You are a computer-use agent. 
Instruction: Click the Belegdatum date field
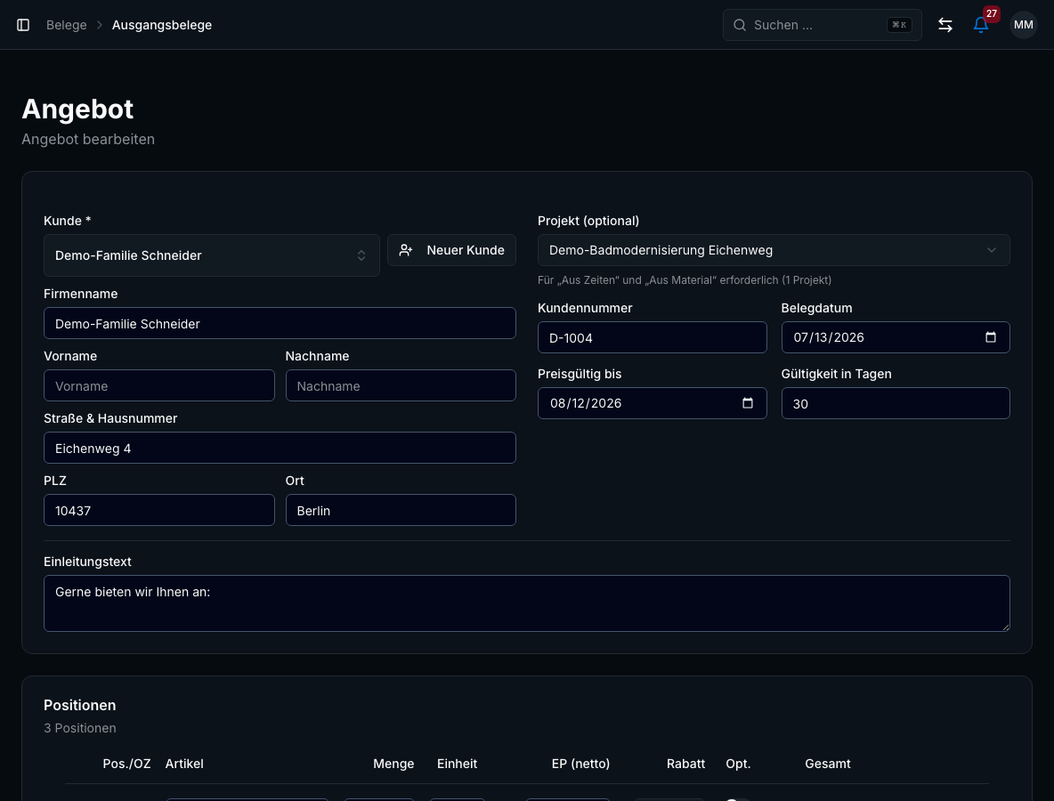(x=896, y=337)
